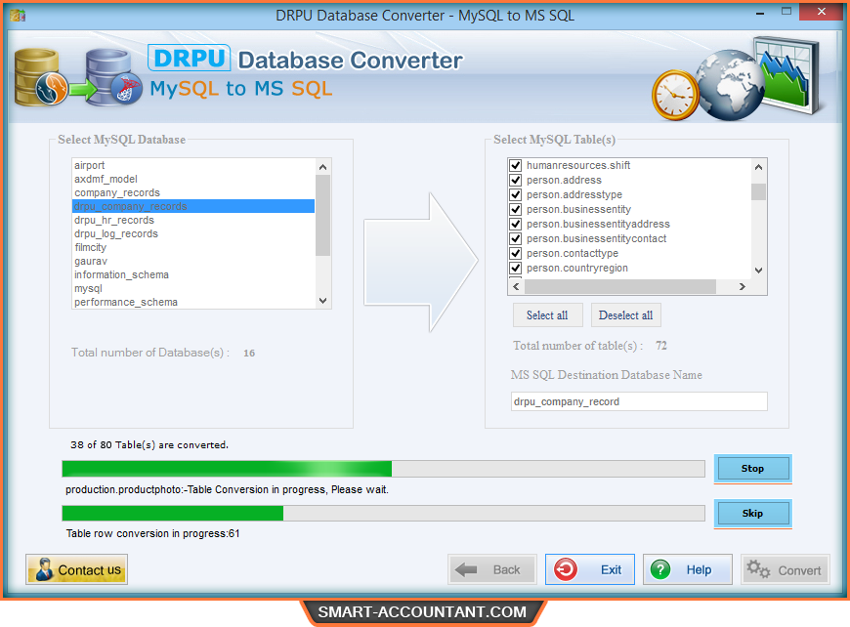Screen dimensions: 850x627
Task: Select the airport database
Action: click(x=193, y=165)
